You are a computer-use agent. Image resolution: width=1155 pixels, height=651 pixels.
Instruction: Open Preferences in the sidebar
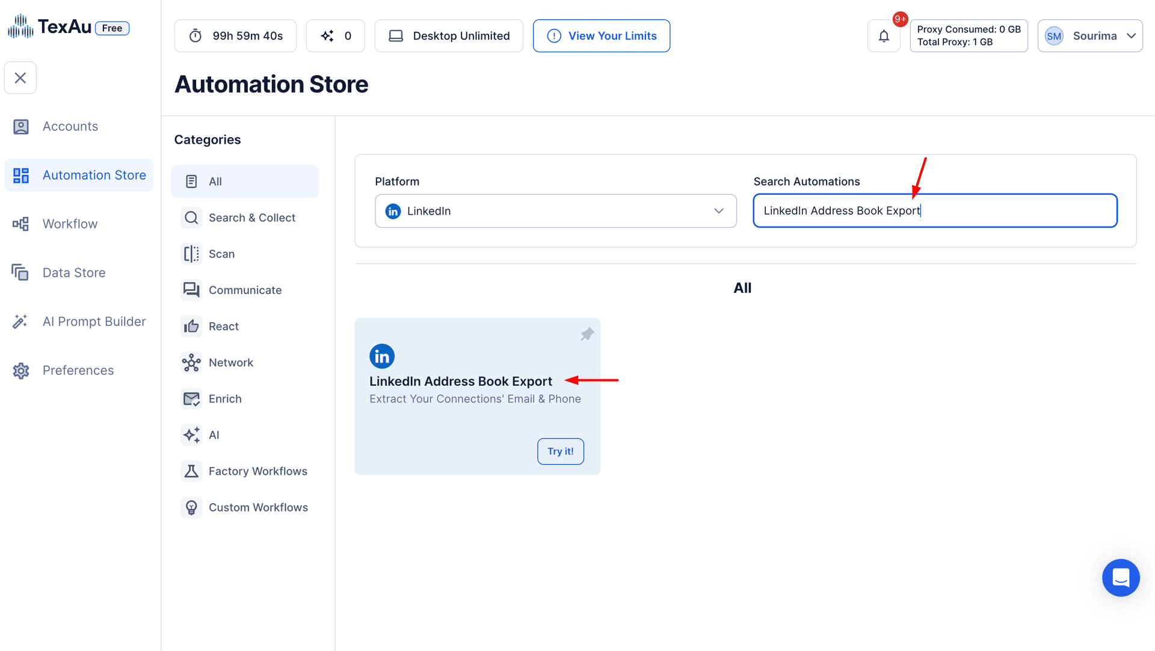pyautogui.click(x=79, y=370)
